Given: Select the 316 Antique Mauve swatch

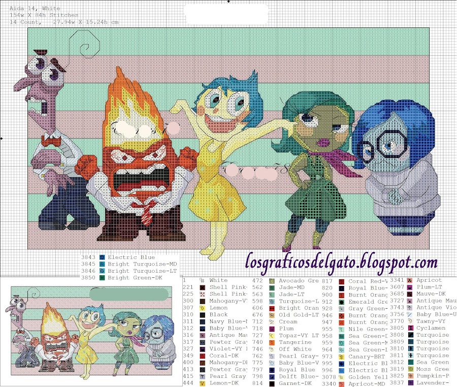Looking at the screenshot, I should tap(202, 335).
